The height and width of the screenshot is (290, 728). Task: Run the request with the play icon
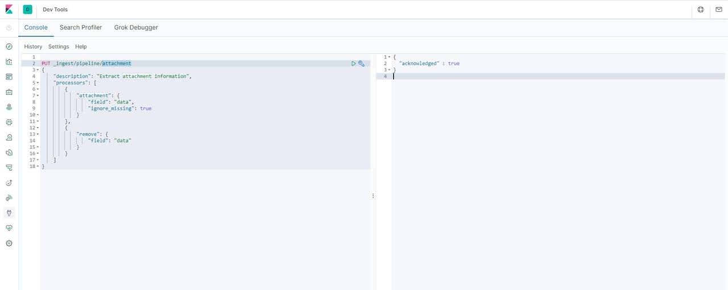pyautogui.click(x=354, y=64)
